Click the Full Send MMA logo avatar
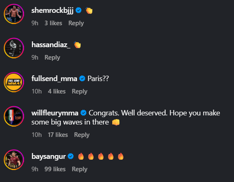Image resolution: width=234 pixels, height=182 pixels. pyautogui.click(x=14, y=82)
